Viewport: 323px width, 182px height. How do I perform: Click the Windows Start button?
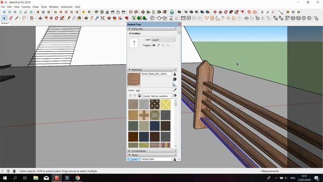[x=5, y=178]
